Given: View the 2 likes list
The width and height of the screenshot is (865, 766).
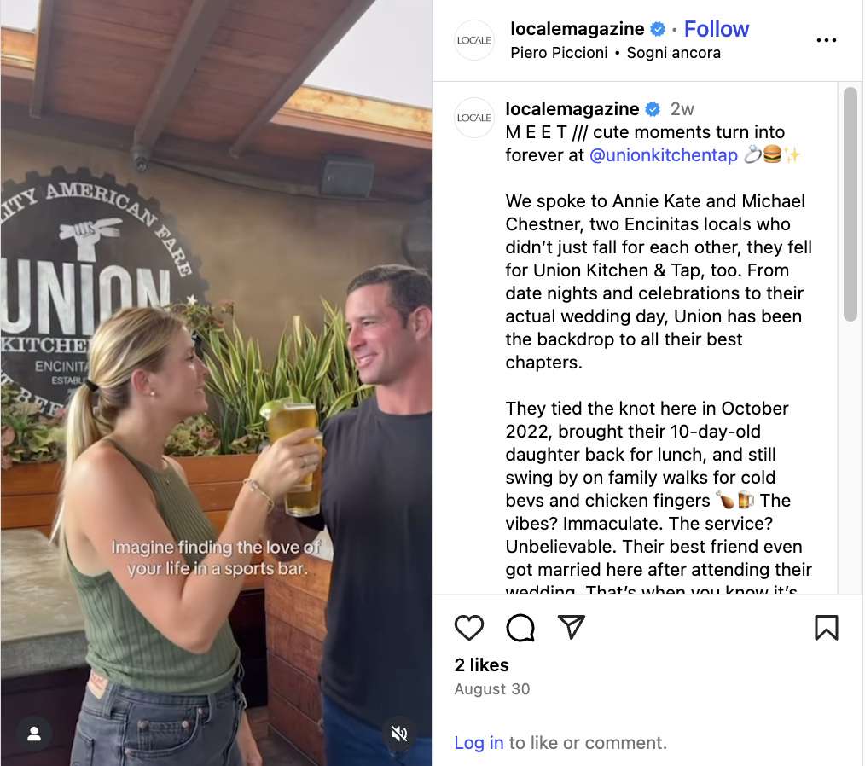Looking at the screenshot, I should 482,665.
